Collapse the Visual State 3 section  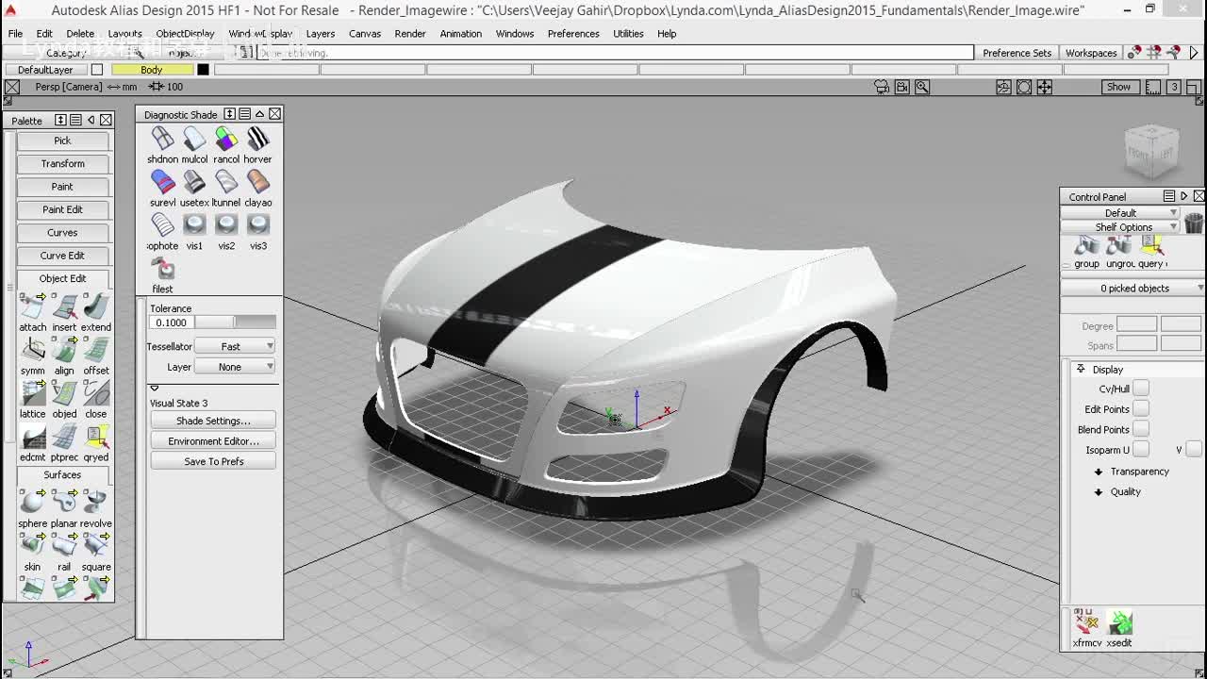[155, 389]
